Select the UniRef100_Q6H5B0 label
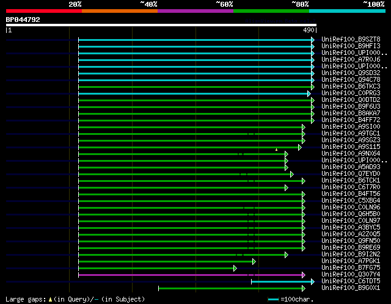The width and height of the screenshot is (391, 304). (x=351, y=214)
